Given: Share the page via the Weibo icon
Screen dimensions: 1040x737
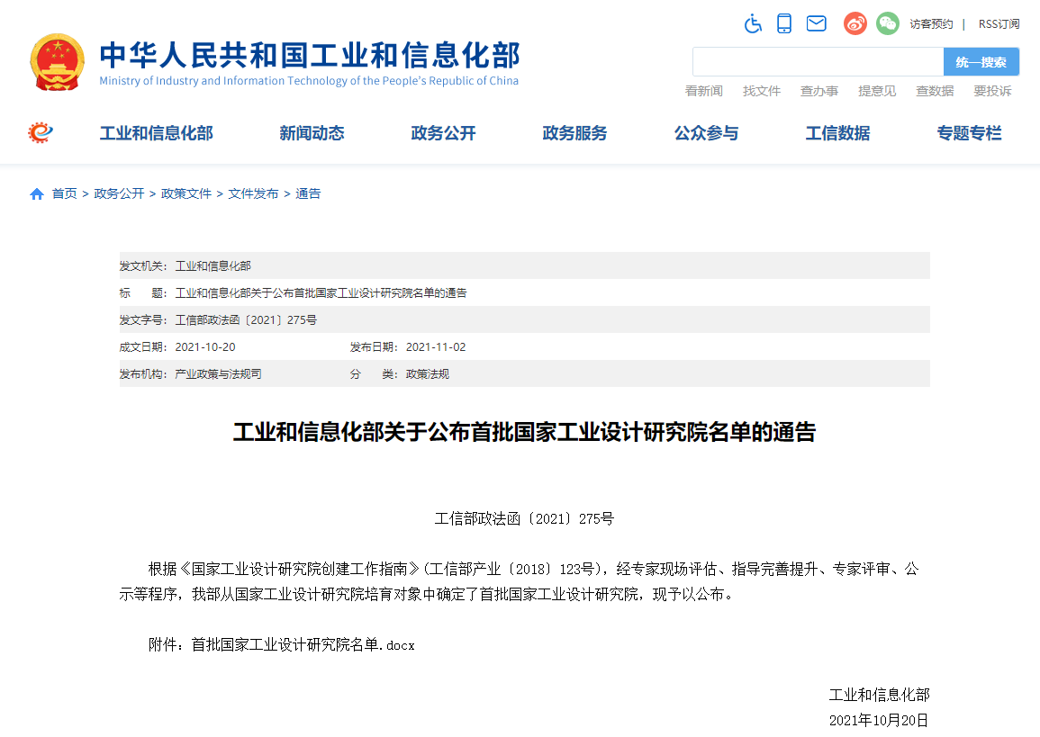Looking at the screenshot, I should pyautogui.click(x=854, y=24).
